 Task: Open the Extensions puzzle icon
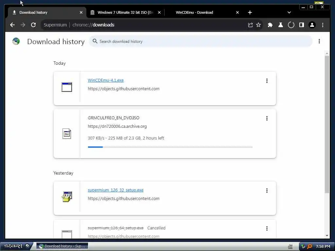coord(270,25)
